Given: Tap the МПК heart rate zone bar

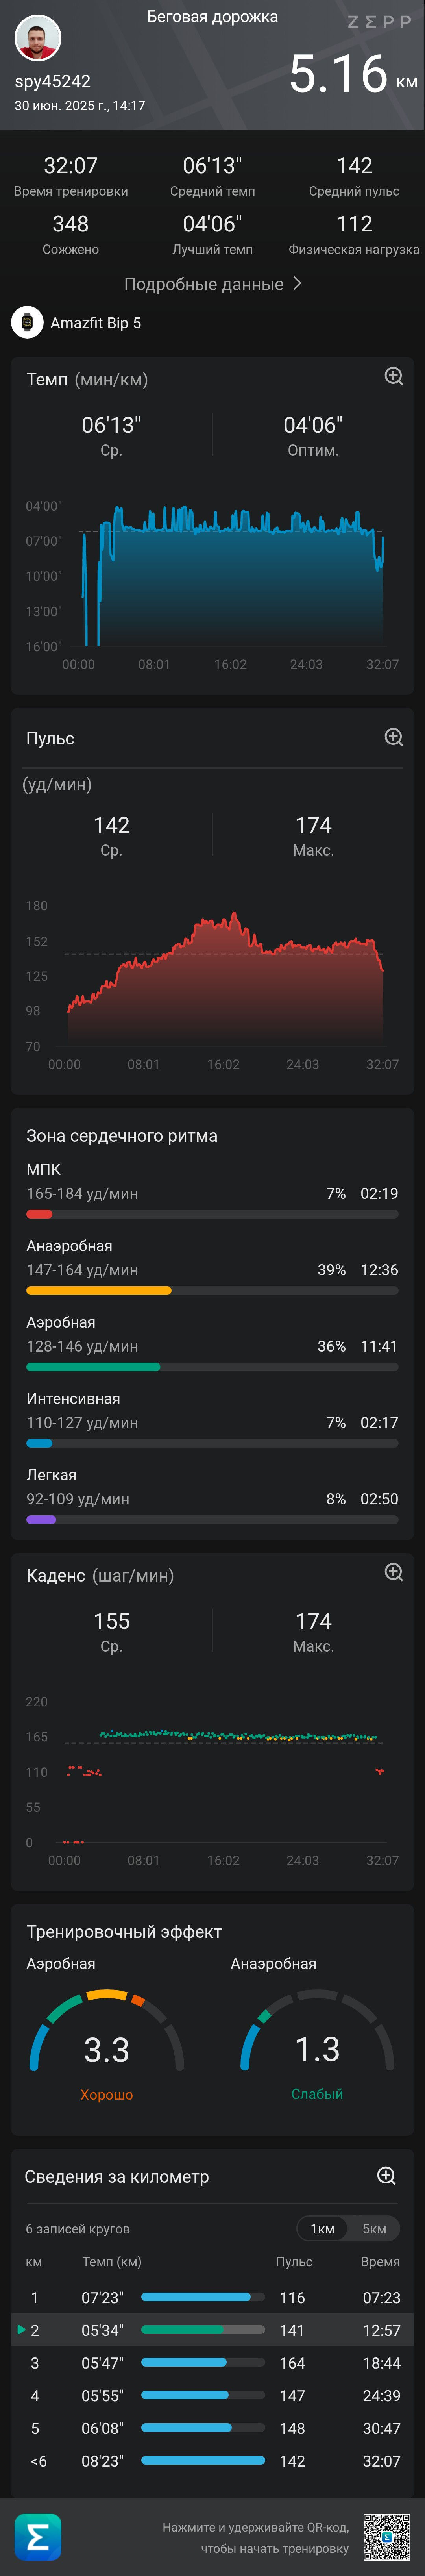Looking at the screenshot, I should coord(212,1214).
